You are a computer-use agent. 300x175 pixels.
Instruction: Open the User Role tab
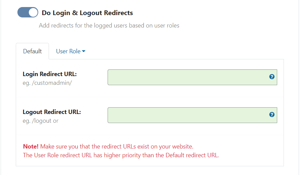[x=68, y=51]
